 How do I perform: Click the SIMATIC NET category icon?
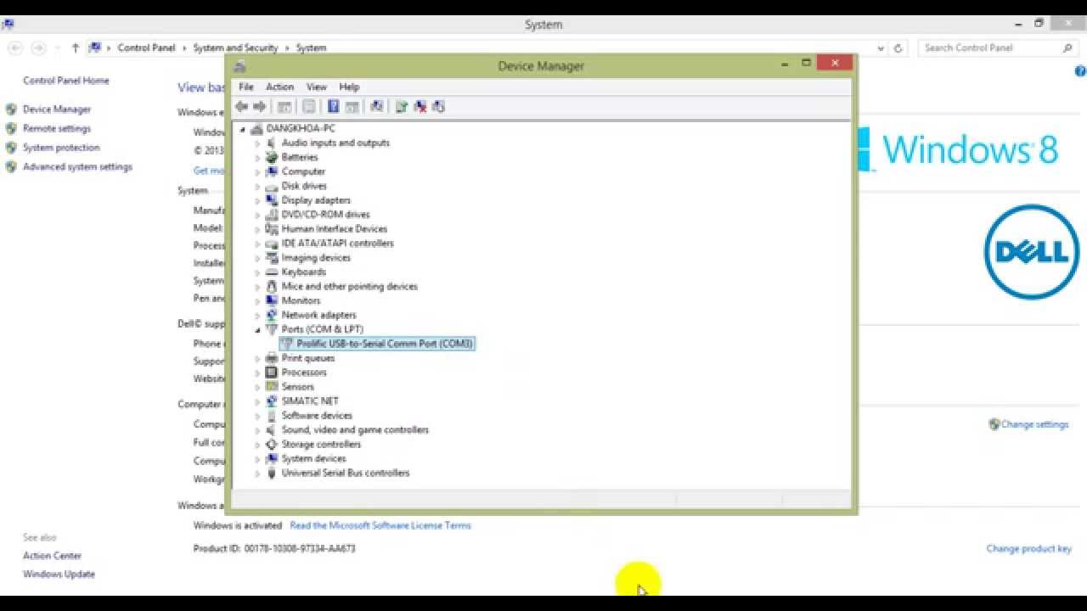coord(272,401)
